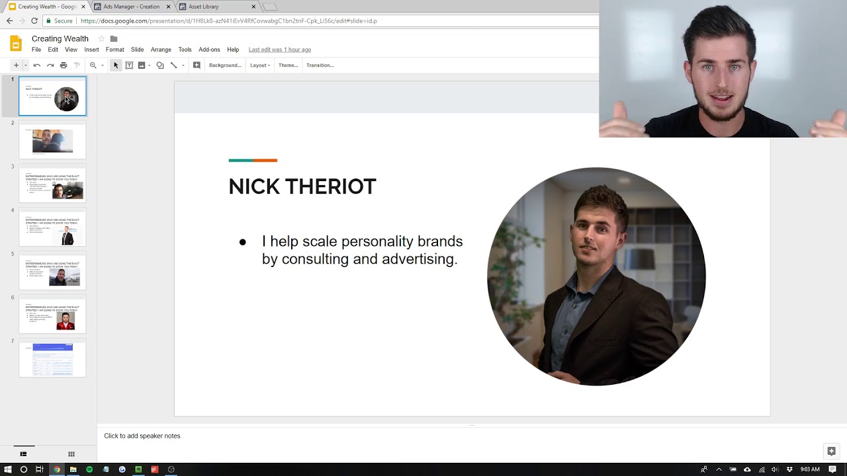Click the add comment icon
Screen dimensions: 847x476
tap(197, 65)
